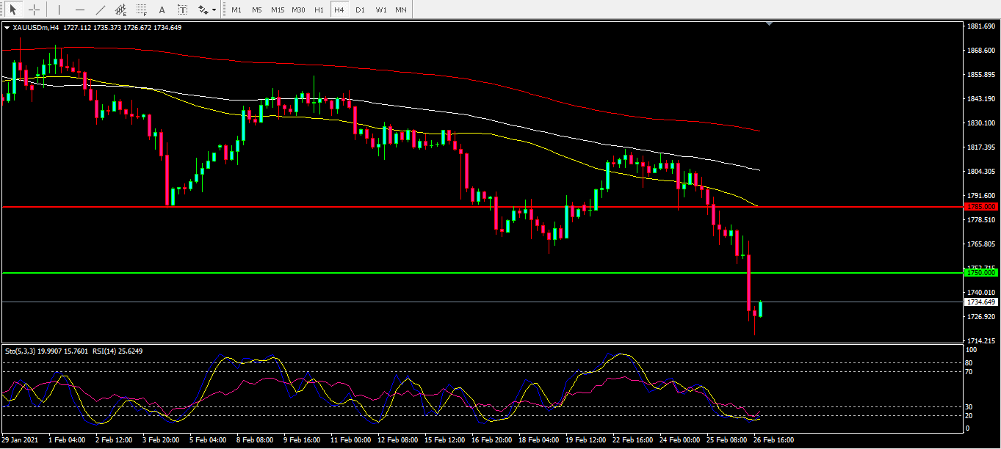Viewport: 1001px width, 449px height.
Task: Select the equidistant channel tool
Action: (121, 10)
